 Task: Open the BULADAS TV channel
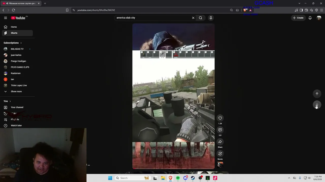pyautogui.click(x=17, y=49)
